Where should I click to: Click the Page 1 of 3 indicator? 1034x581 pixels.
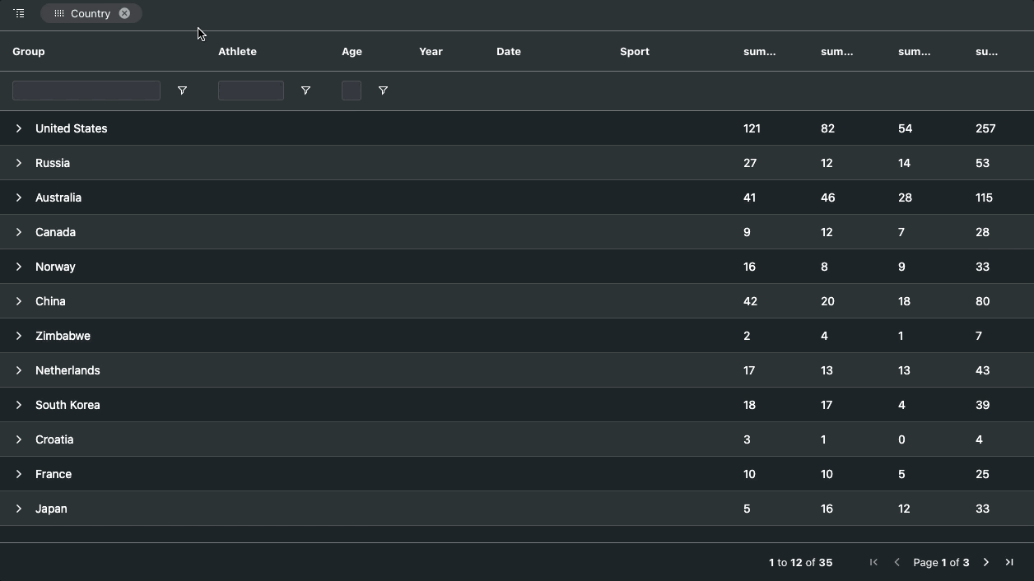[x=941, y=562]
